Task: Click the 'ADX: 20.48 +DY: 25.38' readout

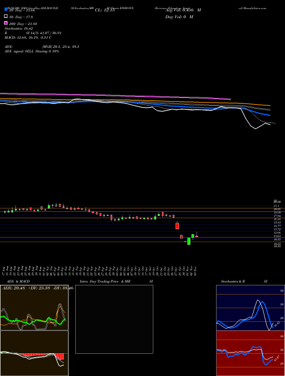Action: click(x=26, y=288)
